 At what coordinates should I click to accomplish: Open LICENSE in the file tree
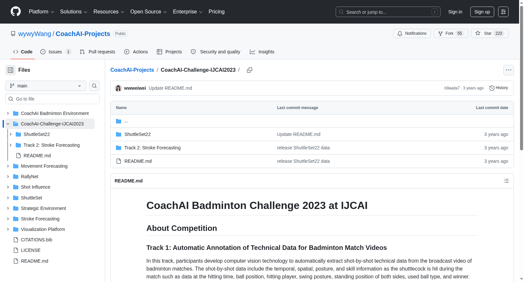coord(31,250)
